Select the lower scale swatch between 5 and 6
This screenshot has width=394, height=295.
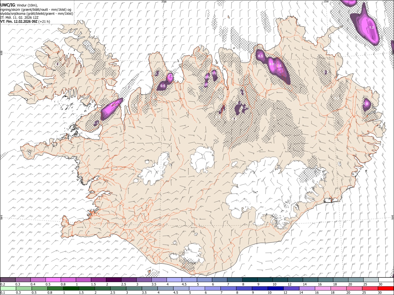coord(197,288)
